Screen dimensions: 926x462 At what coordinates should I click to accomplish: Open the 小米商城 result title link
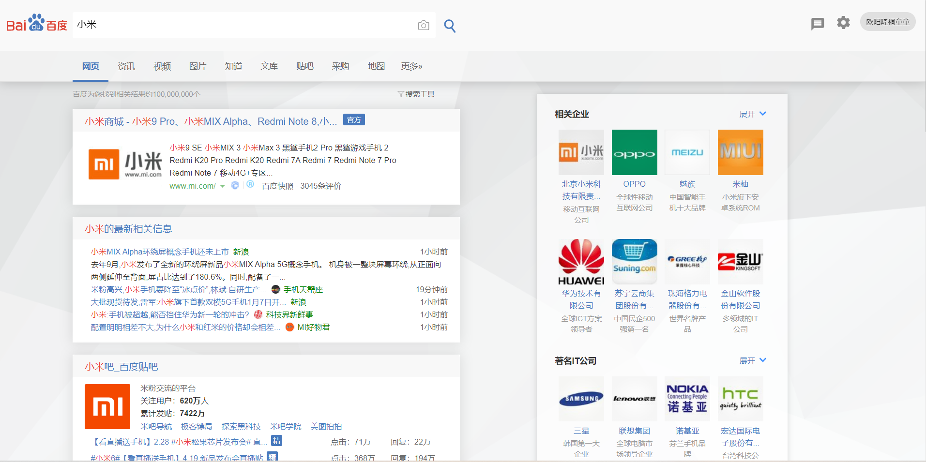coord(211,121)
